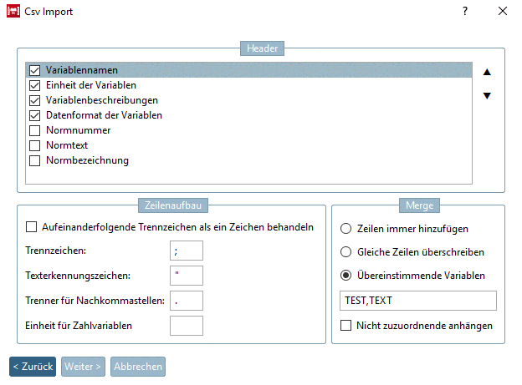This screenshot has width=522, height=385.
Task: Choose Gleiche Zeilen überschreiben option
Action: 345,251
